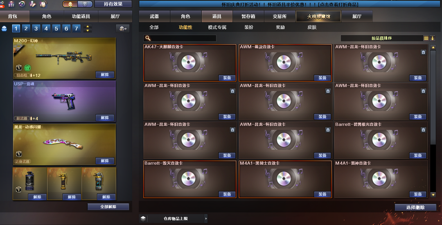
Task: Click the search magnifier icon
Action: click(148, 38)
